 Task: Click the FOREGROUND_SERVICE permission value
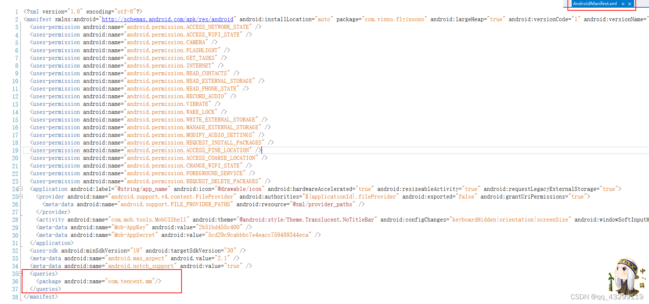185,173
